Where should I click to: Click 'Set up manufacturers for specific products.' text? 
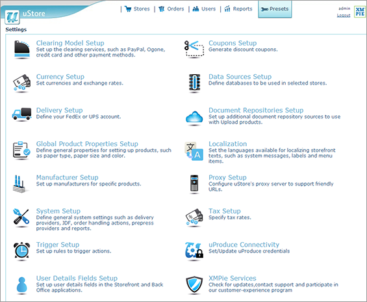coord(88,184)
